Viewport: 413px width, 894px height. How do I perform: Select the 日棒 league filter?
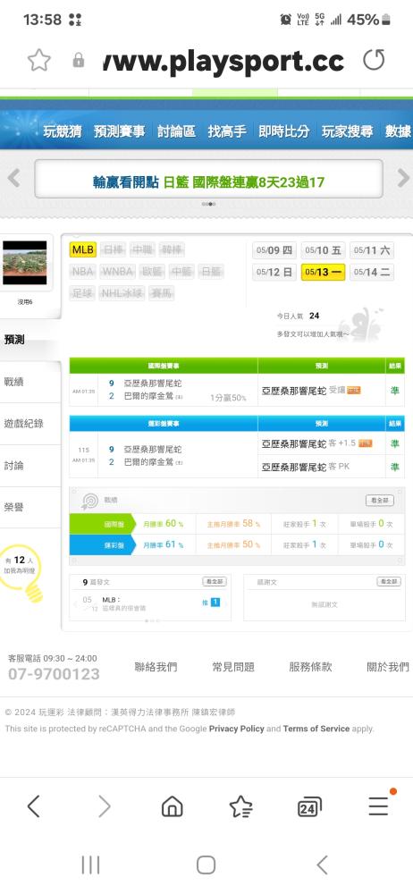tap(113, 249)
